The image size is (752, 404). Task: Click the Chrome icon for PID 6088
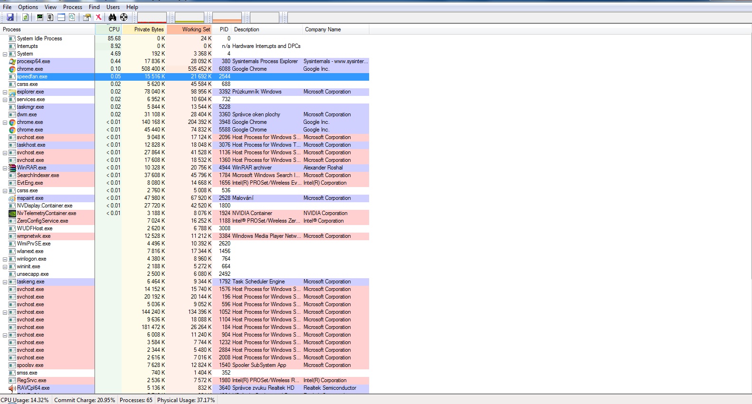point(12,69)
